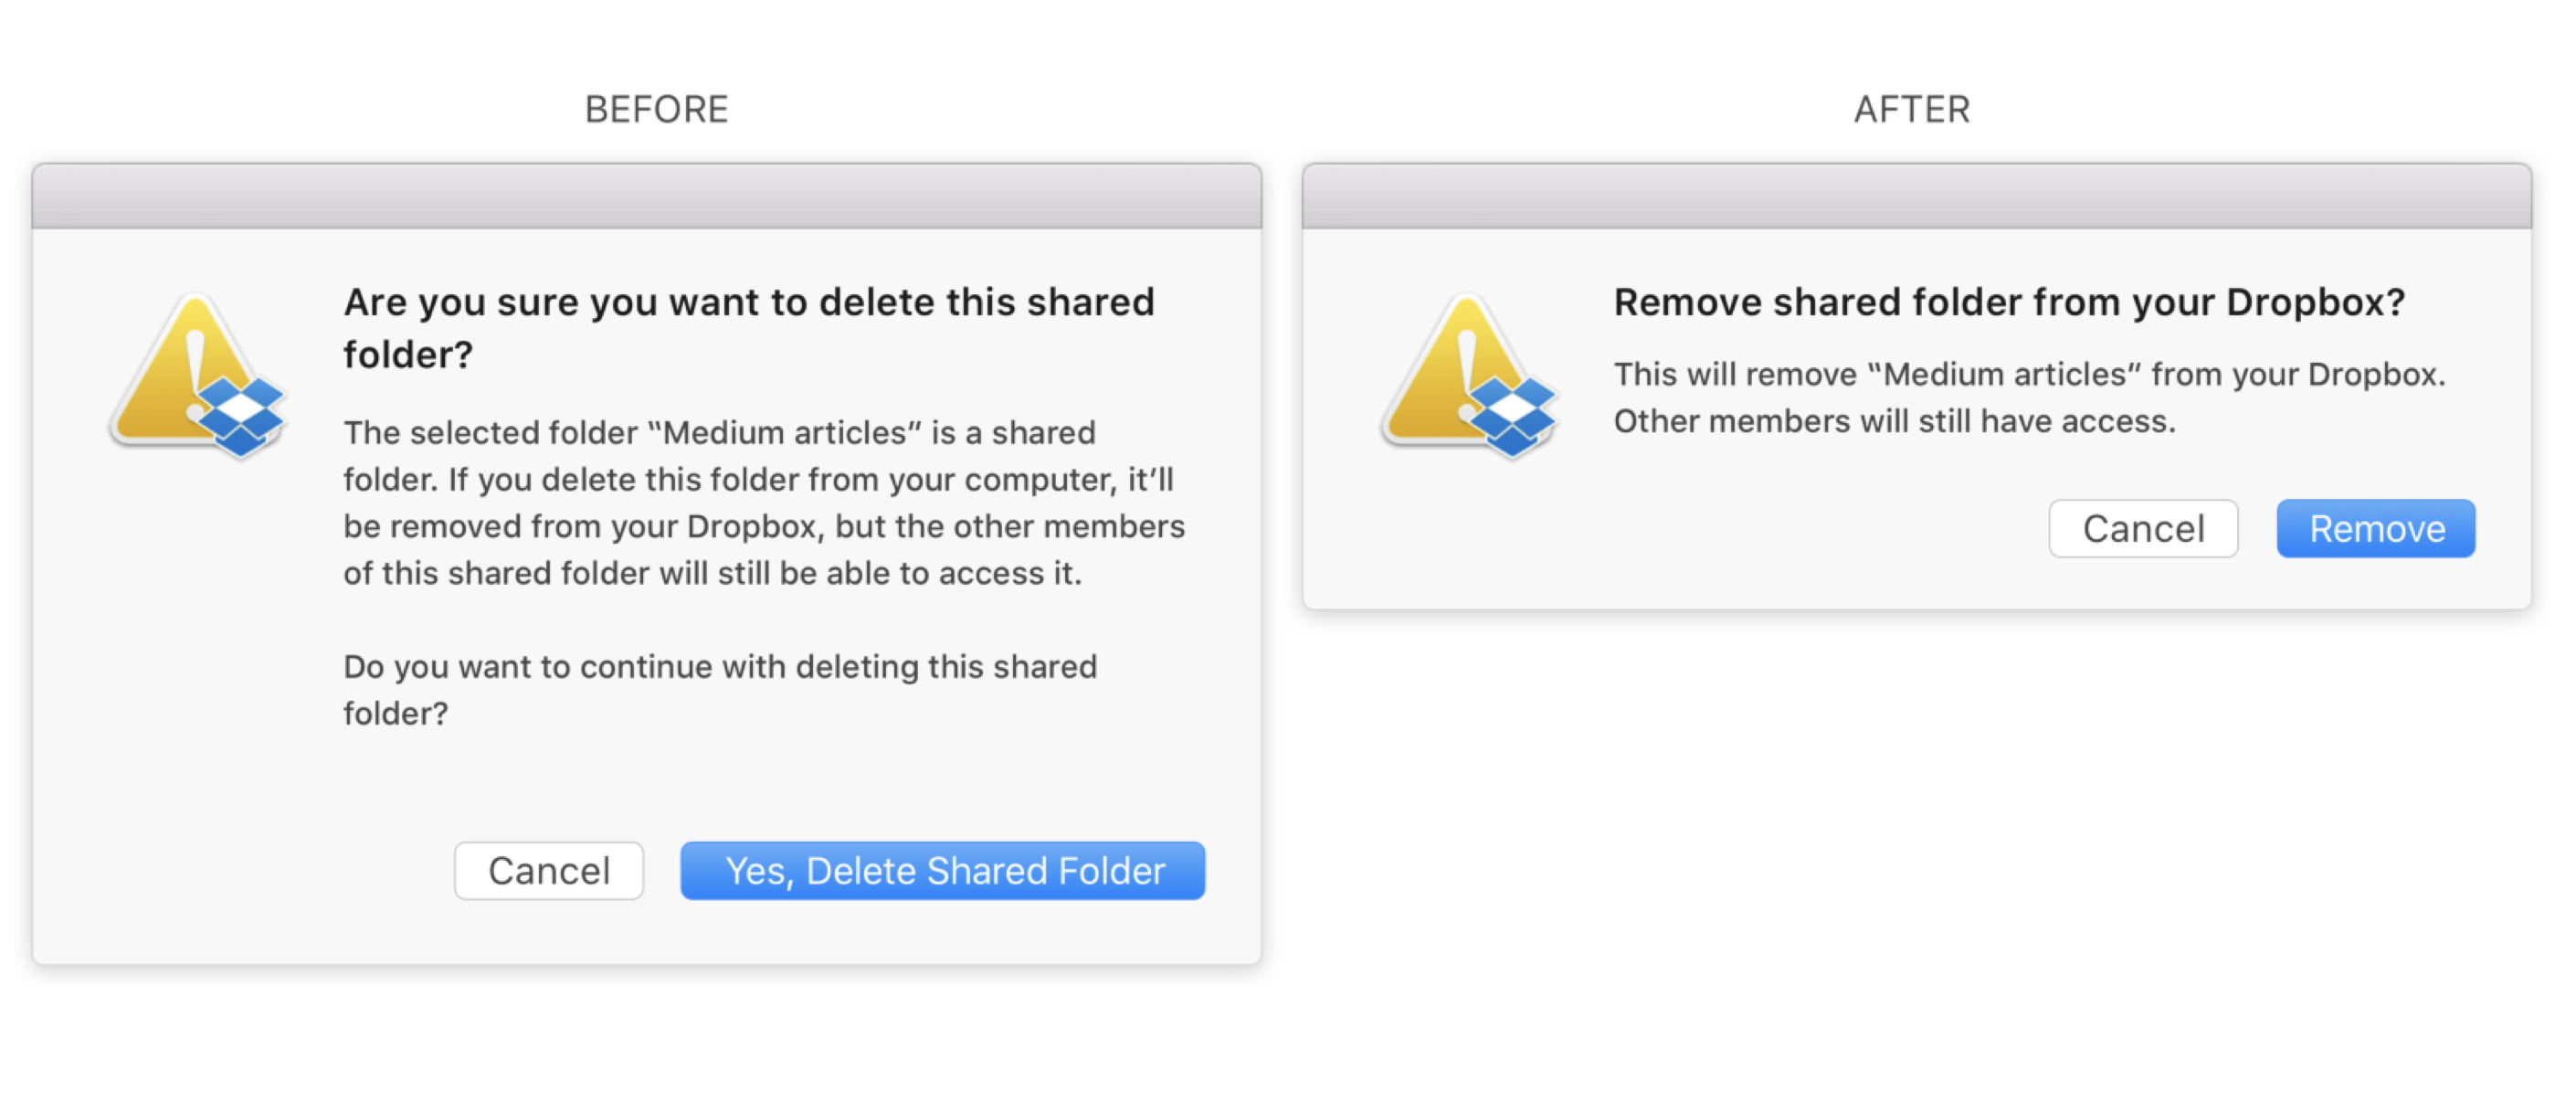Click Cancel in the AFTER dialog
This screenshot has width=2576, height=1102.
(2142, 528)
